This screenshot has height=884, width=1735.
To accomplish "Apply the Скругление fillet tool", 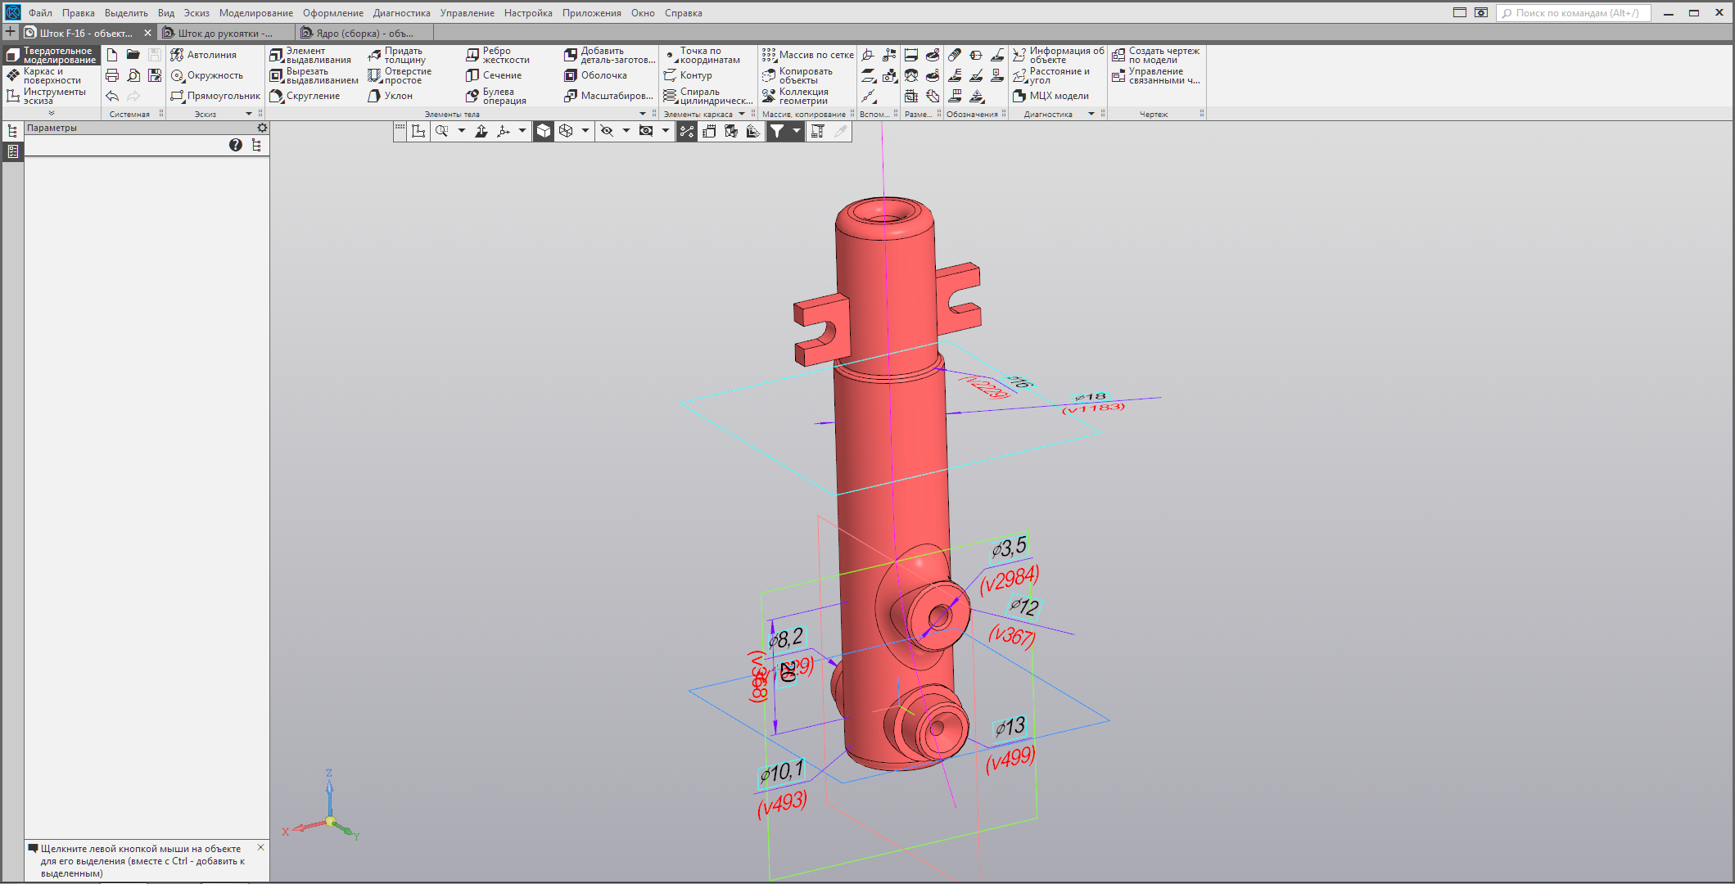I will click(305, 96).
